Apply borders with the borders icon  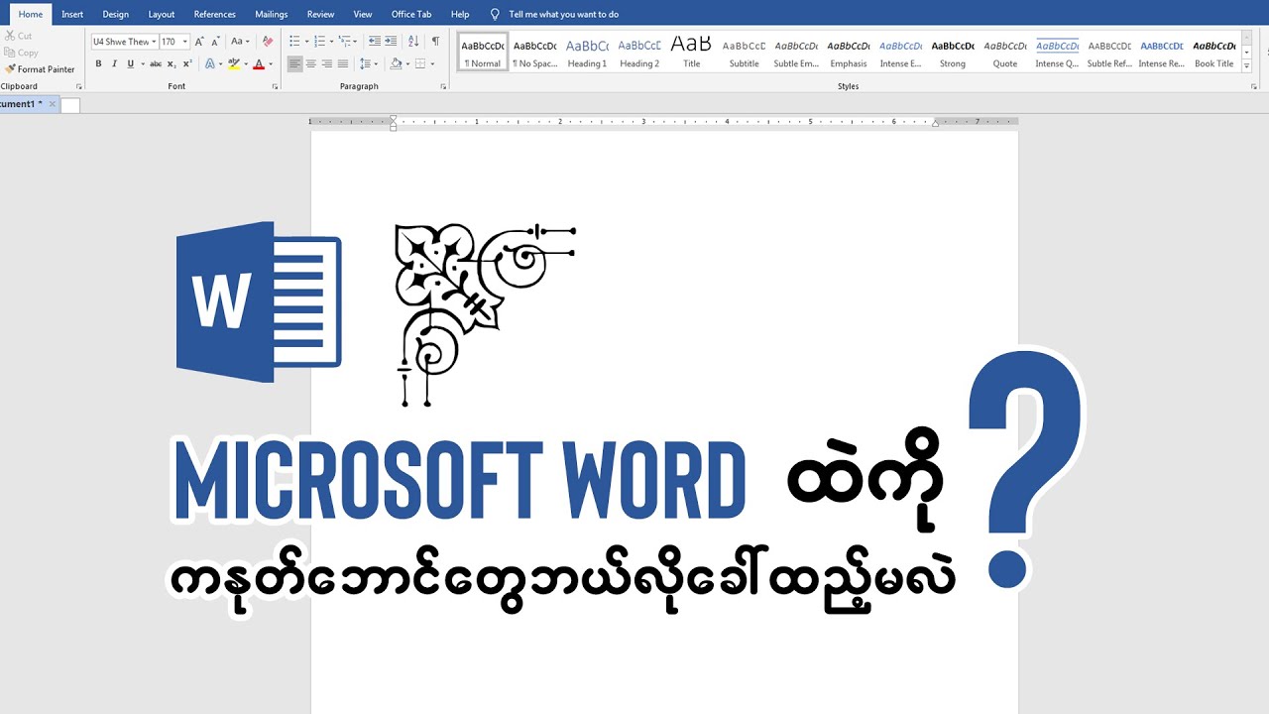[420, 63]
